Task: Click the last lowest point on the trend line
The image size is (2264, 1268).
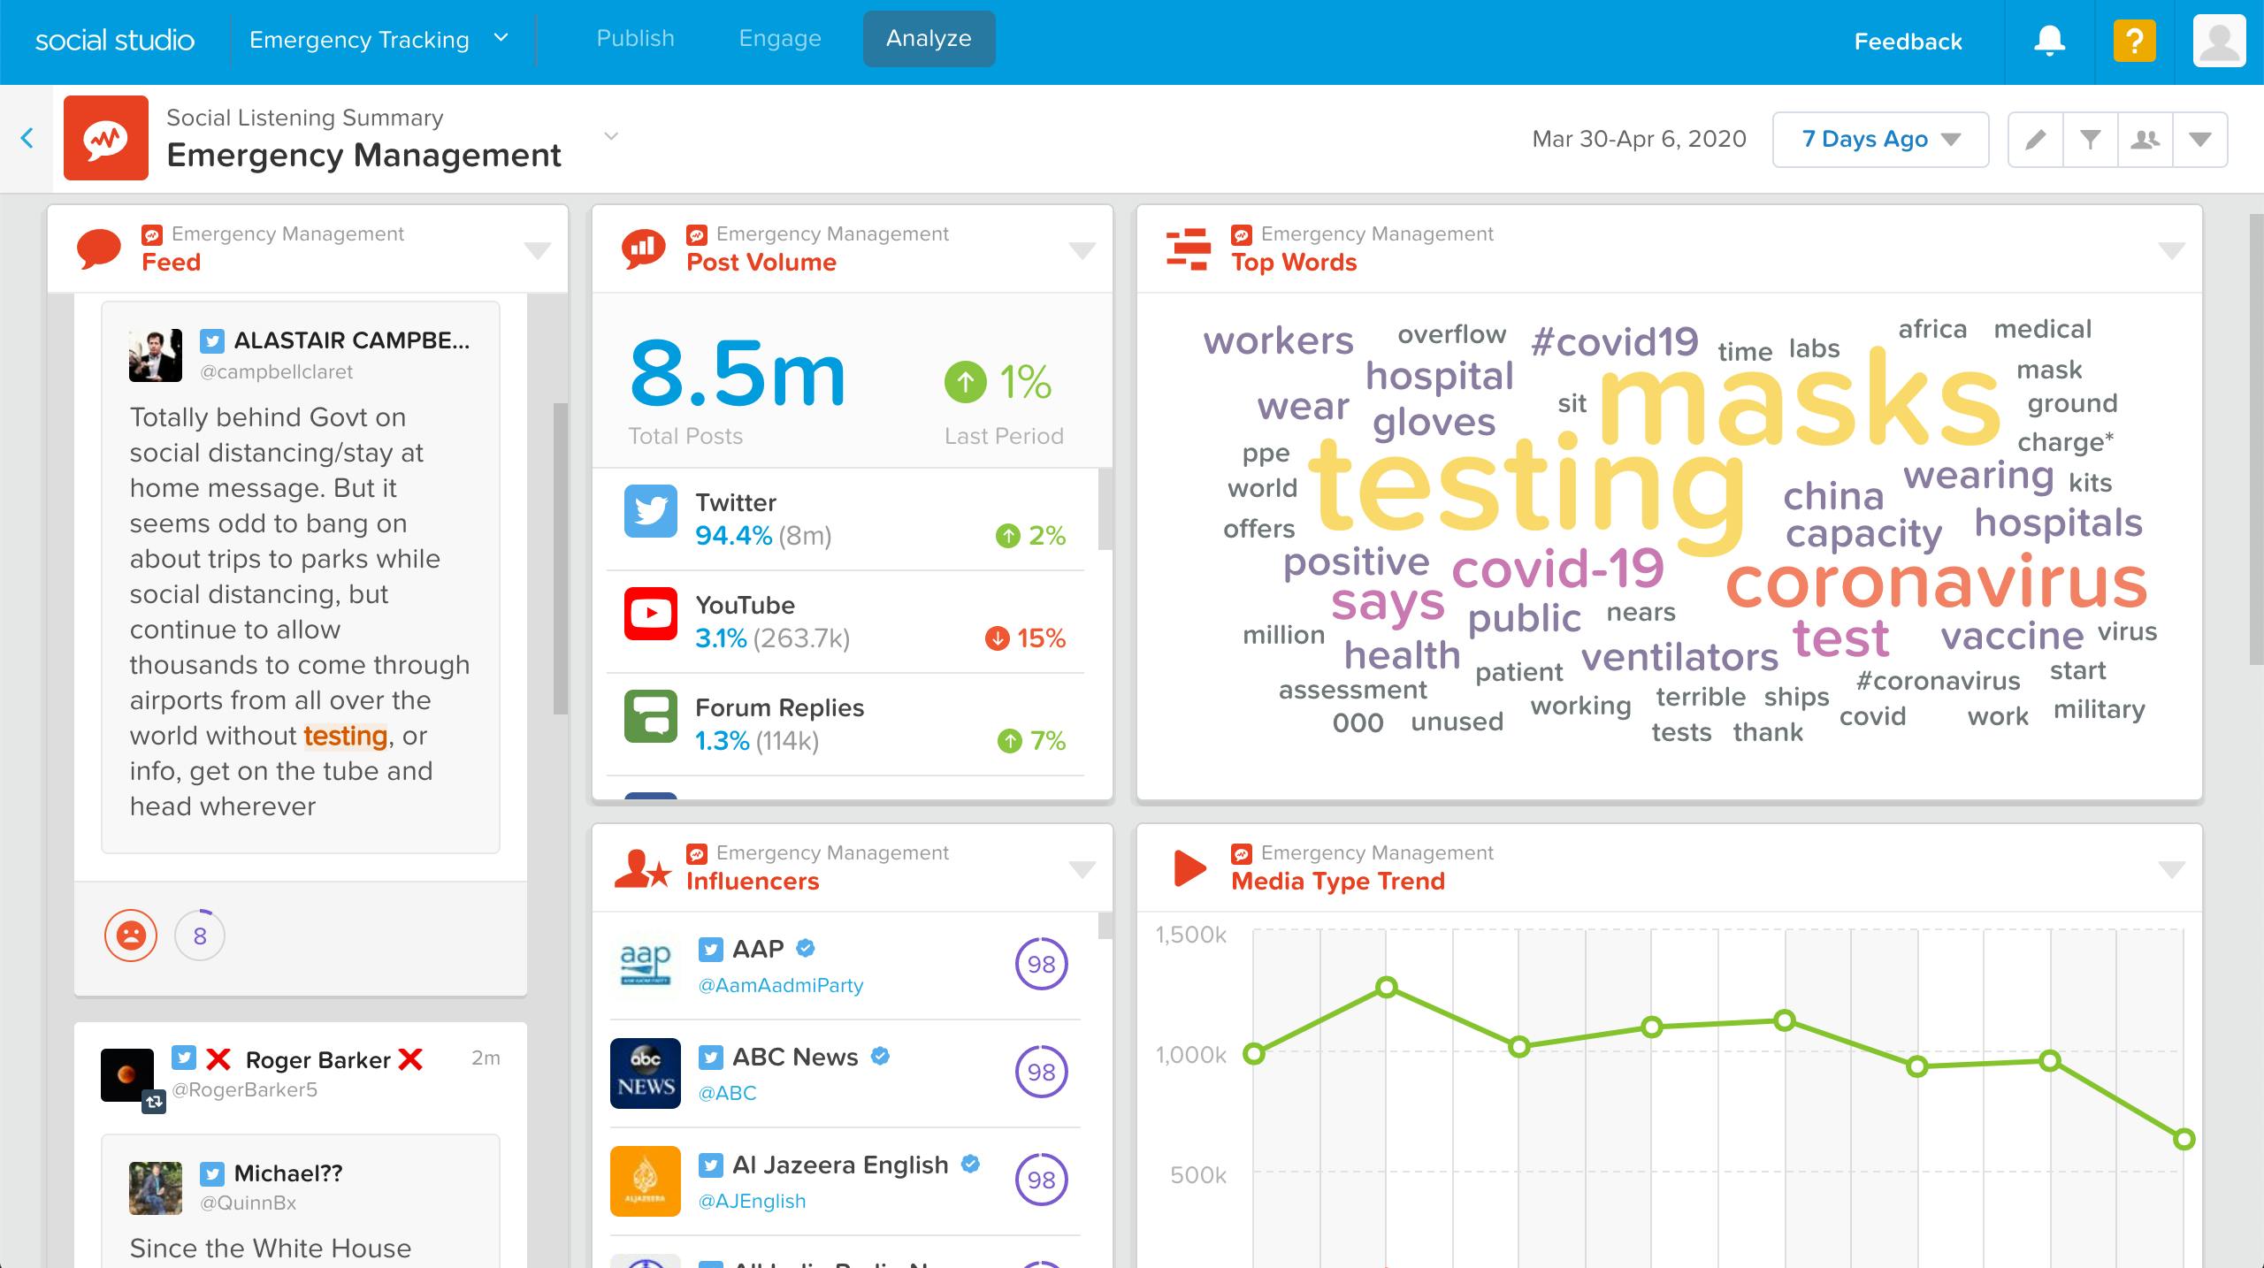Action: click(2184, 1140)
